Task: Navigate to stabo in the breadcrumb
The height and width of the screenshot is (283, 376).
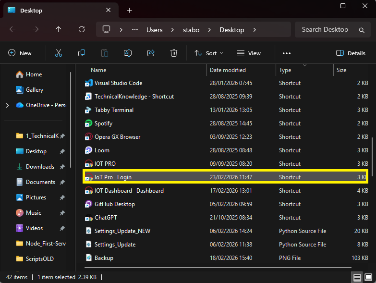Action: pos(191,30)
